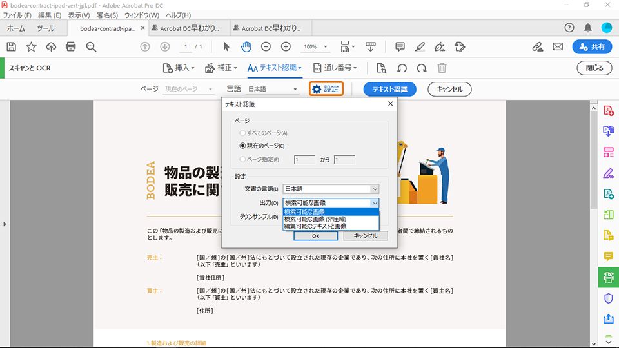Open Help question mark icon

569,28
